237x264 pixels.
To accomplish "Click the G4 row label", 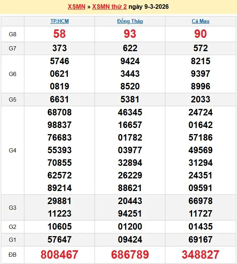I will tap(13, 150).
